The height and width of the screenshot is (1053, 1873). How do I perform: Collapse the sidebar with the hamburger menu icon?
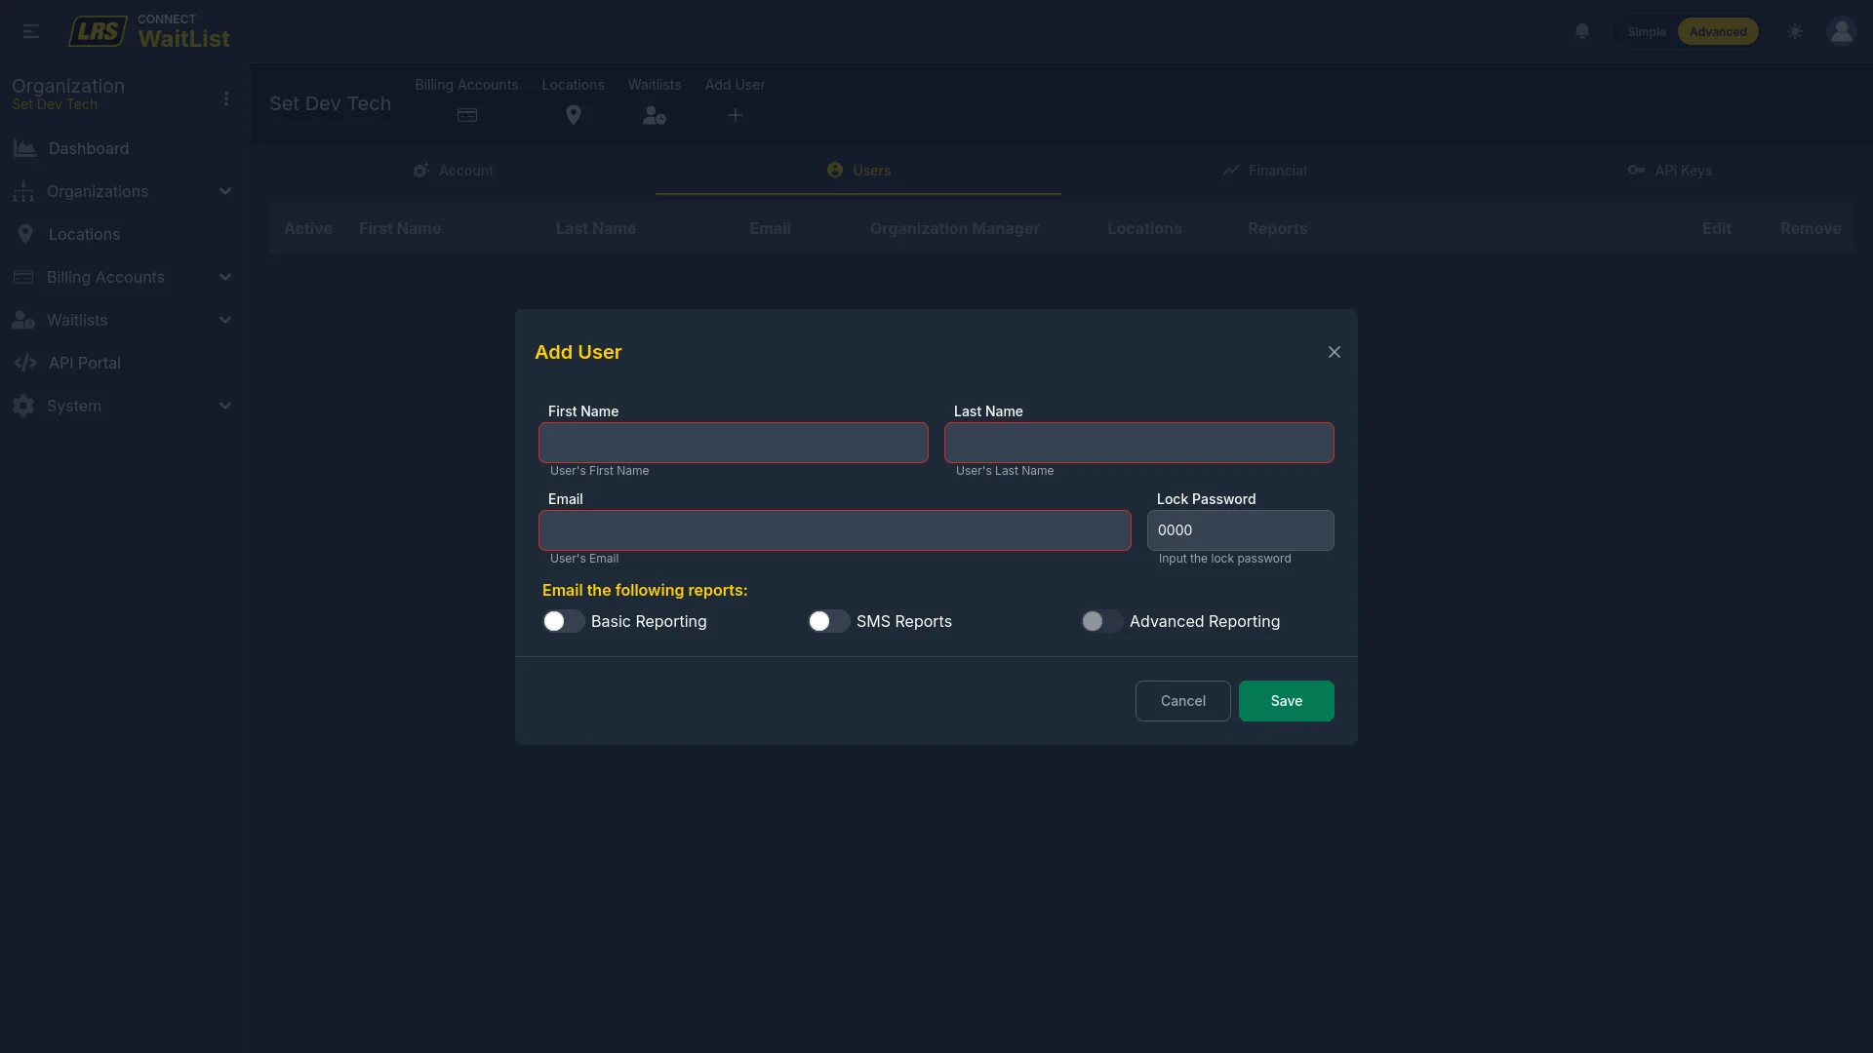click(31, 31)
